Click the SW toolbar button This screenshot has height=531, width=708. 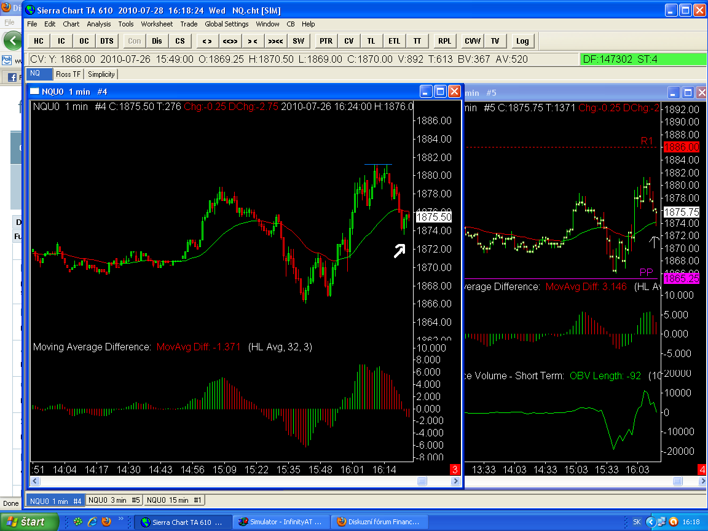pos(299,41)
